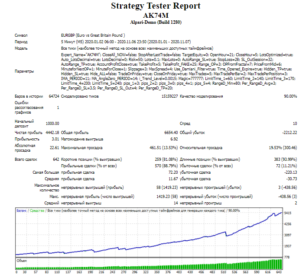This screenshot has width=299, height=274.
Task: Click the Прибыльность value 3.01
Action: (55, 139)
